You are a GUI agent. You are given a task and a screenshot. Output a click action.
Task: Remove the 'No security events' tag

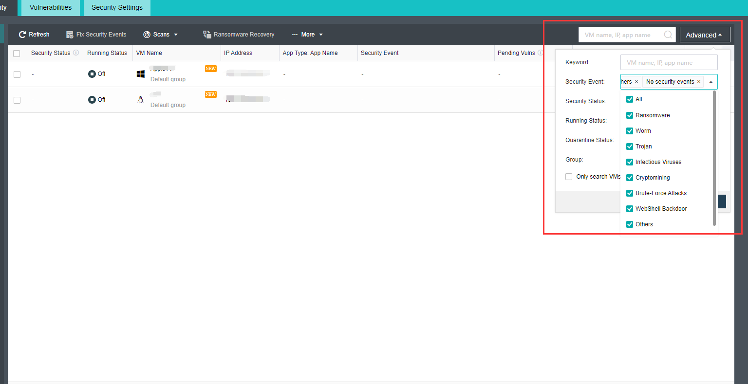pyautogui.click(x=699, y=82)
